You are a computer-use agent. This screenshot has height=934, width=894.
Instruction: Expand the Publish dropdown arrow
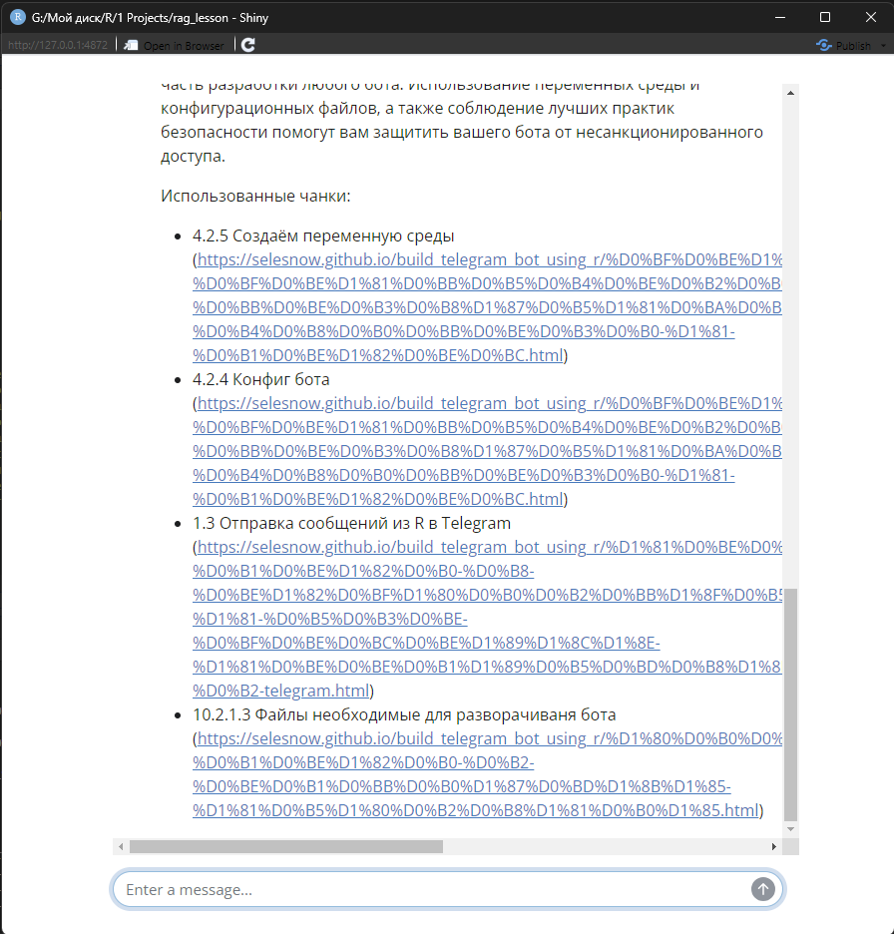coord(883,46)
